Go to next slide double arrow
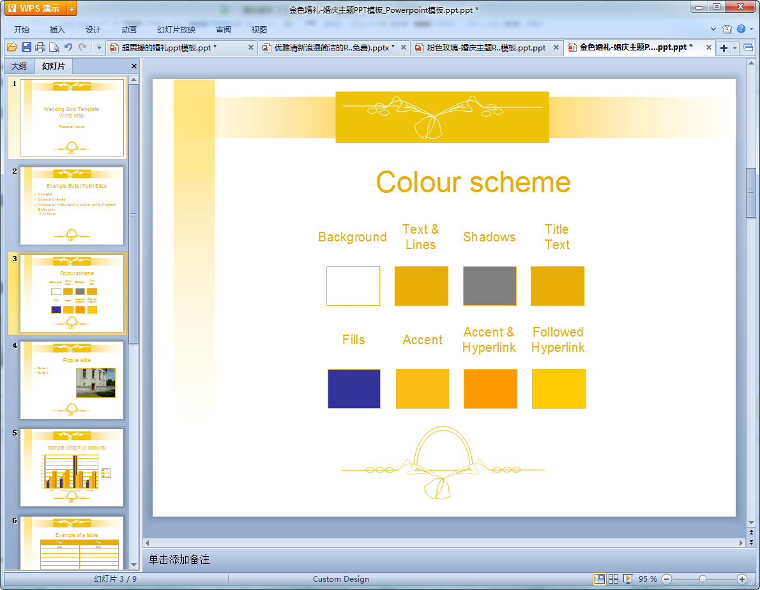The height and width of the screenshot is (590, 760). click(x=751, y=543)
